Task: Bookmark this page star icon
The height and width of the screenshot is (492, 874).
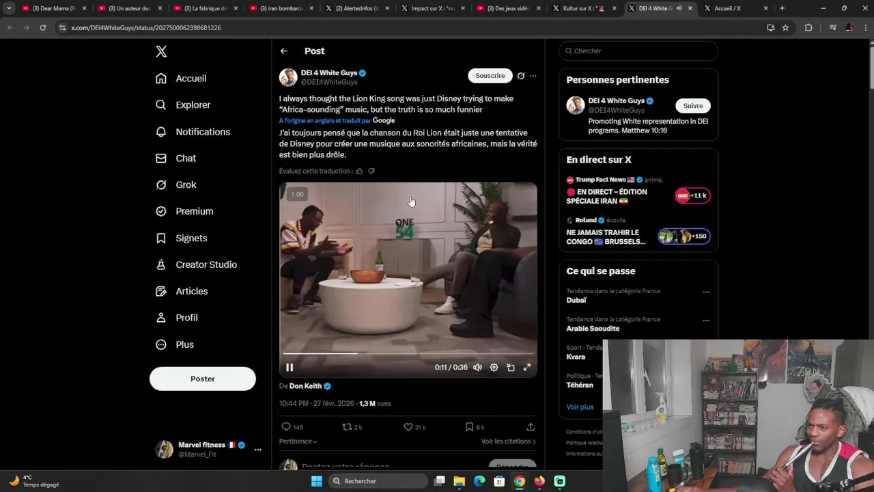Action: [x=785, y=27]
